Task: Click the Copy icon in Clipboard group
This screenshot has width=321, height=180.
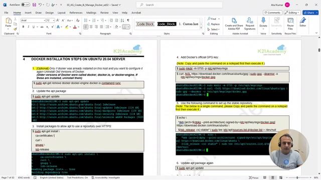Action: (15, 24)
